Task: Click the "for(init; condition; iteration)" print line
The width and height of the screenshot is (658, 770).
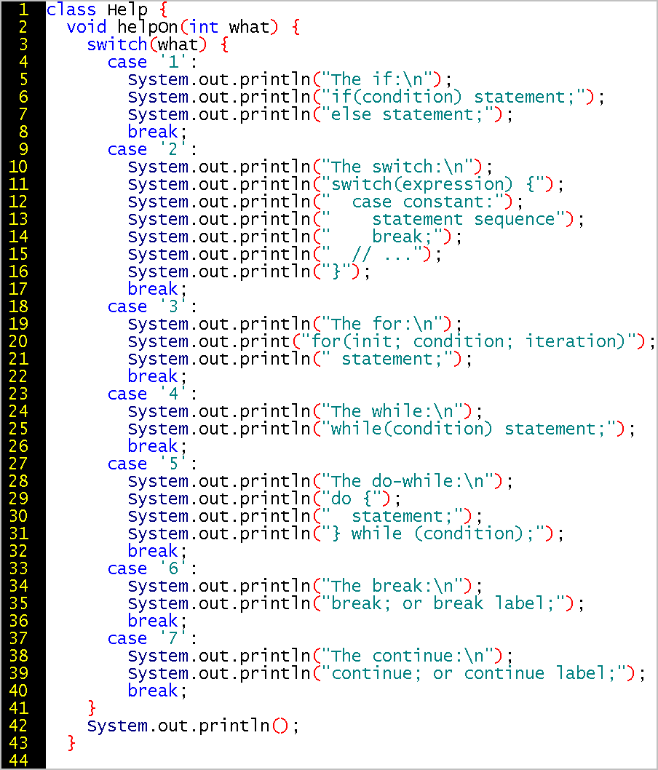Action: point(392,341)
